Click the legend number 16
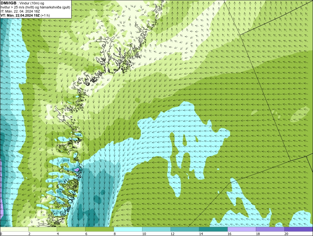 click(229, 234)
